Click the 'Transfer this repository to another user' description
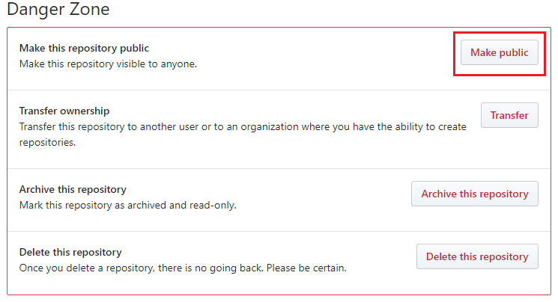Screen dimensions: 558x302 [243, 135]
